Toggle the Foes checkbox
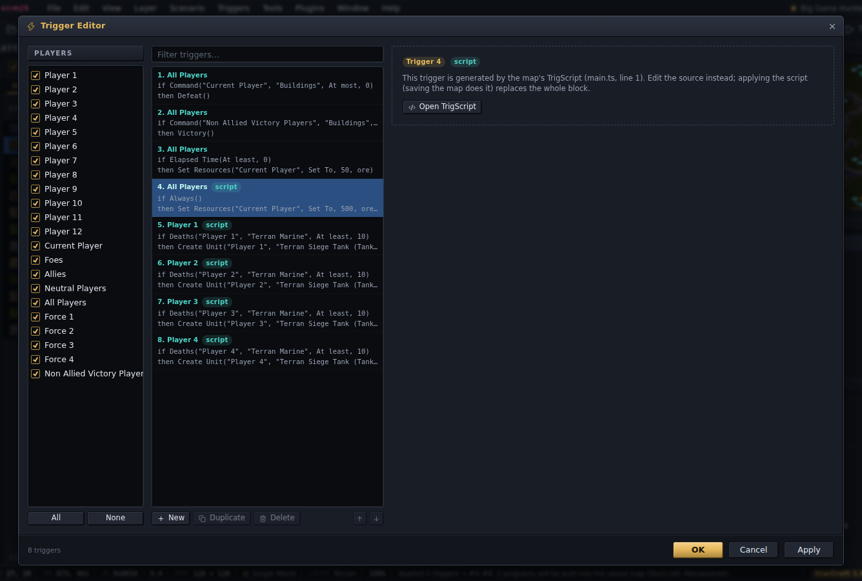 pos(35,260)
